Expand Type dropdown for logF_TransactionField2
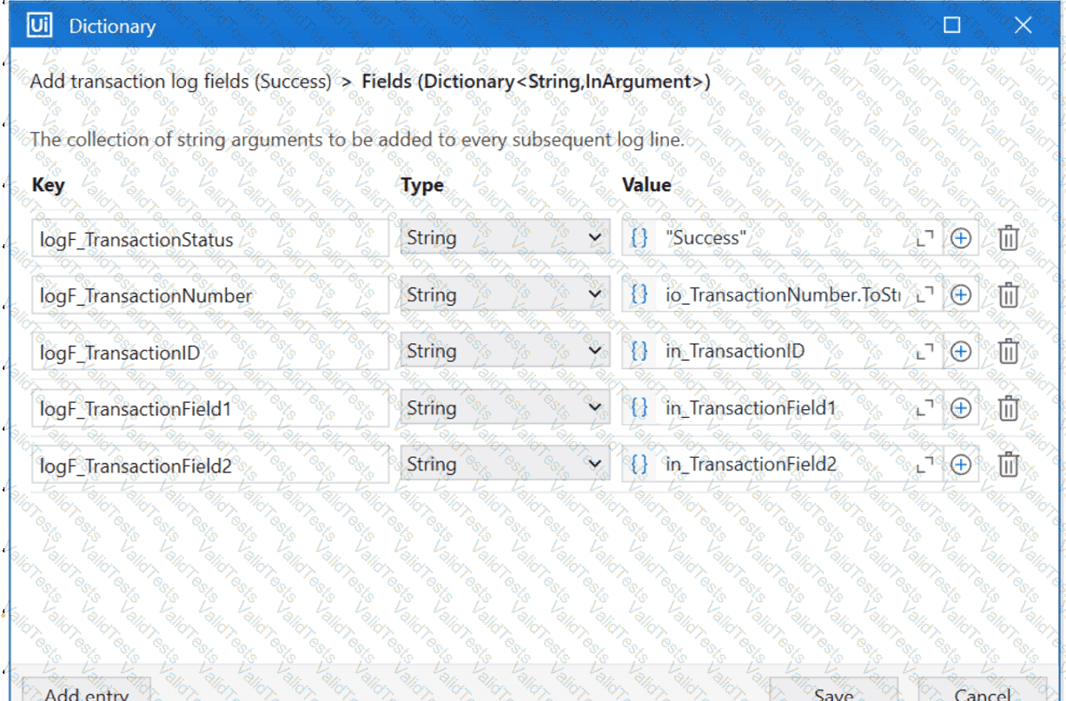This screenshot has height=701, width=1066. [505, 465]
